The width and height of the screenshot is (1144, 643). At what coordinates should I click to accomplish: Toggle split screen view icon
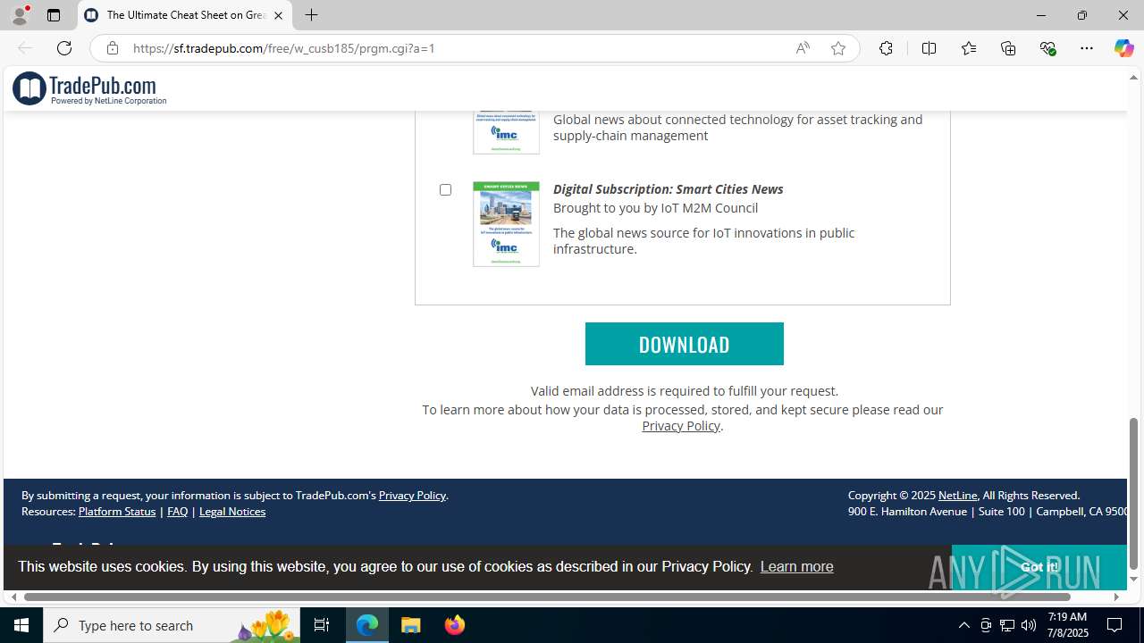[929, 48]
